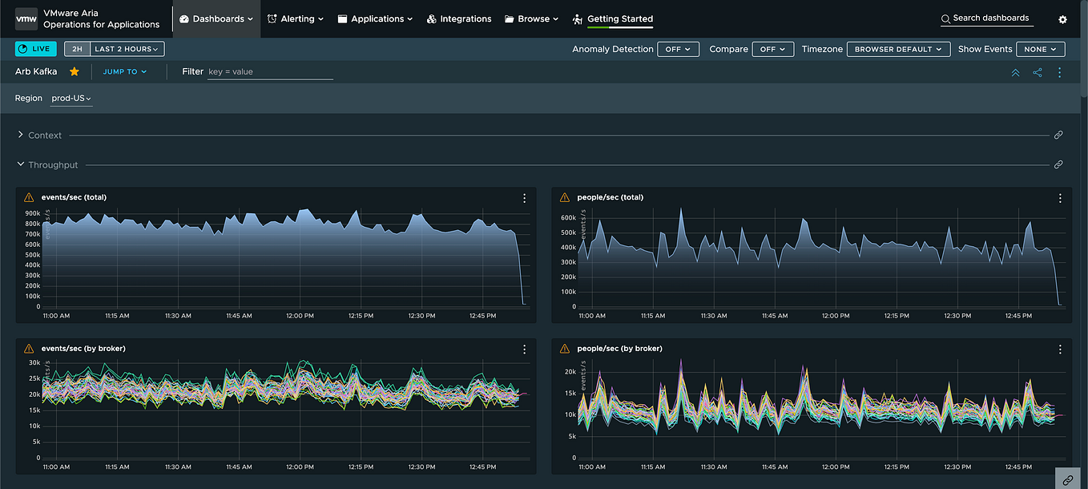Click the Getting Started link

(x=619, y=18)
